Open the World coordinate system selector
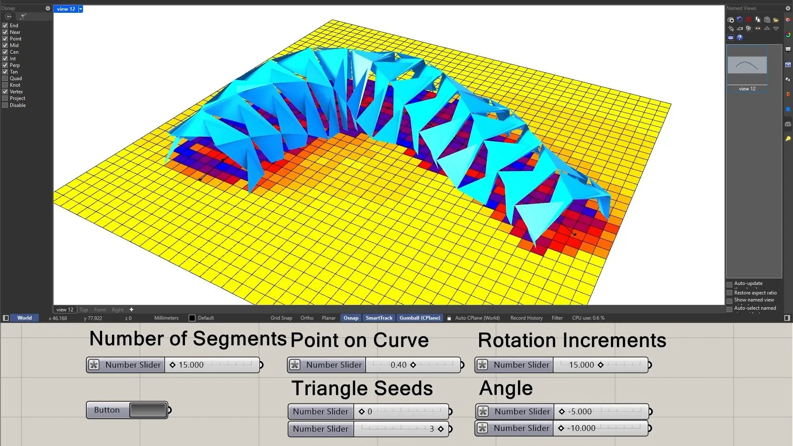The width and height of the screenshot is (793, 446). 24,318
